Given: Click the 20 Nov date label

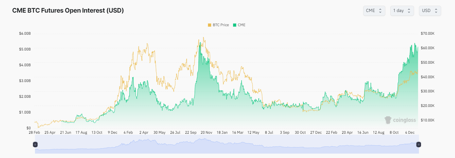Looking at the screenshot, I should (x=207, y=133).
